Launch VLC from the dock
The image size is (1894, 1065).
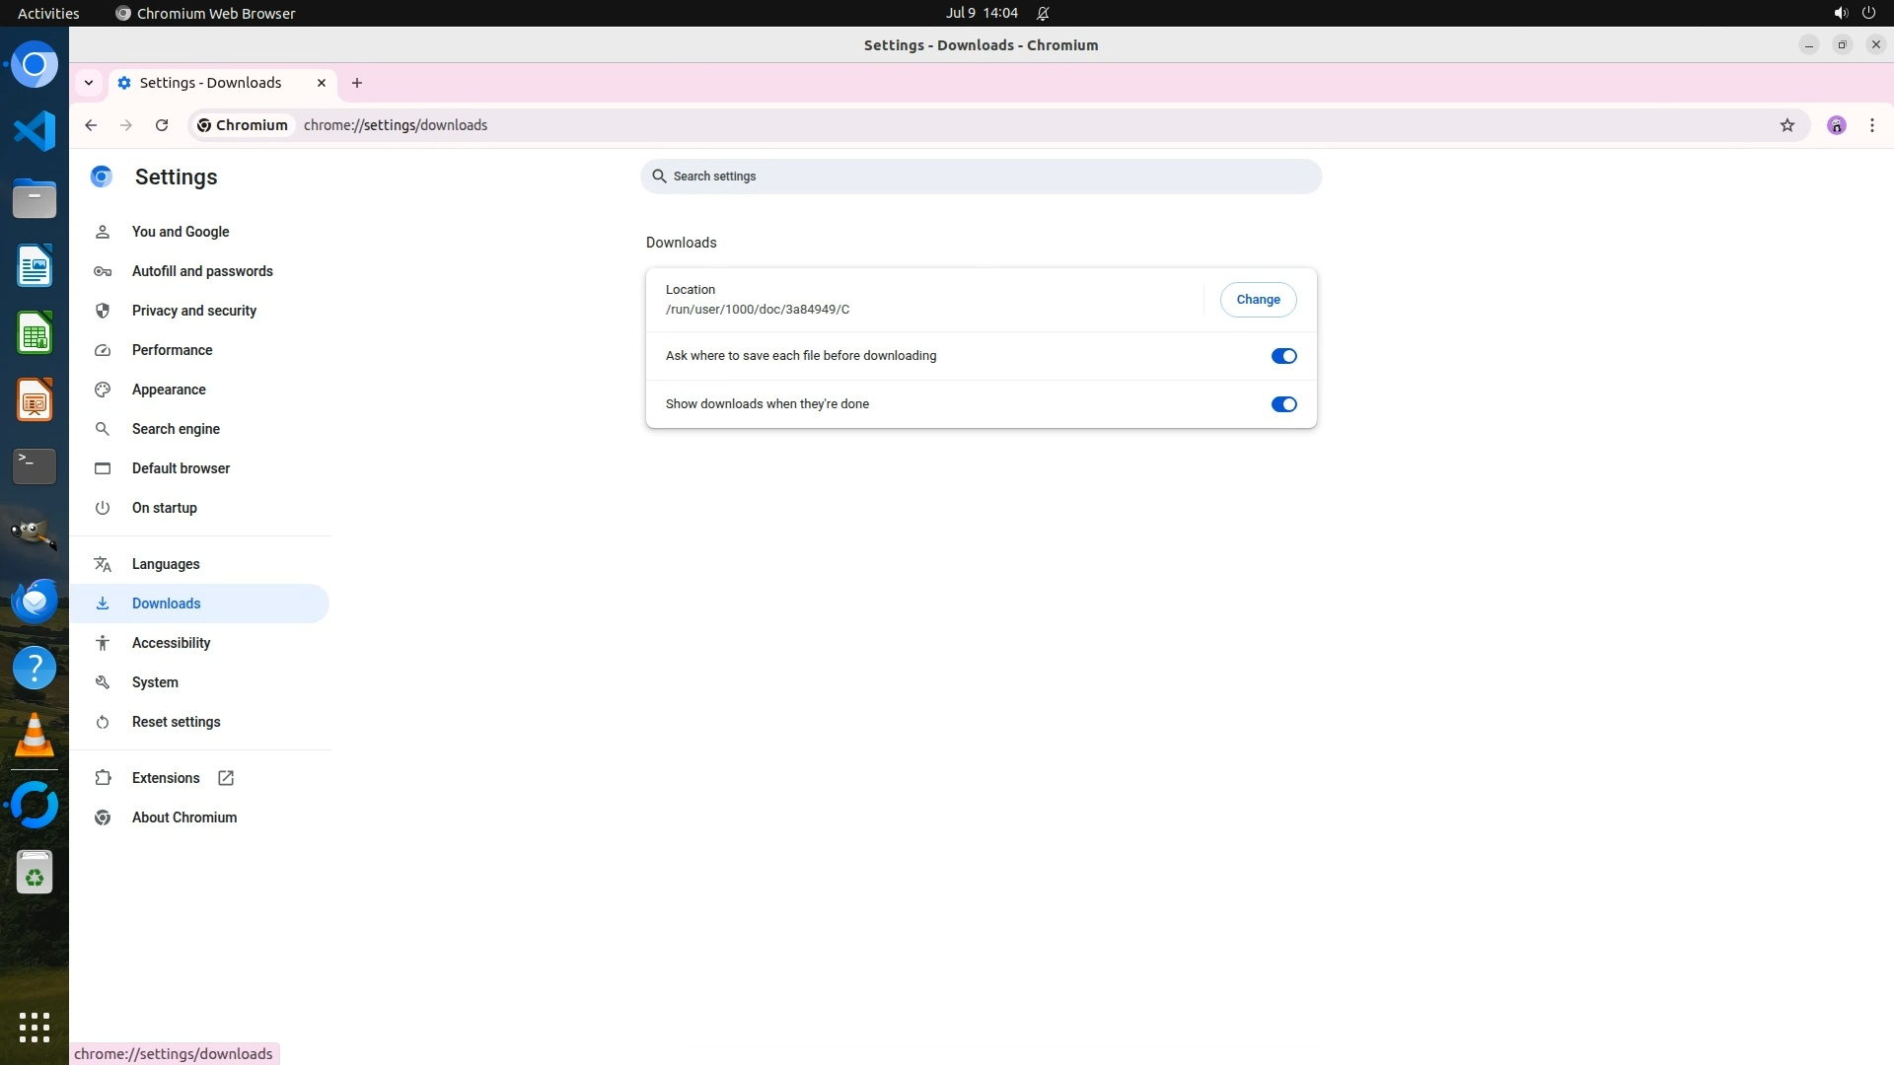click(35, 736)
